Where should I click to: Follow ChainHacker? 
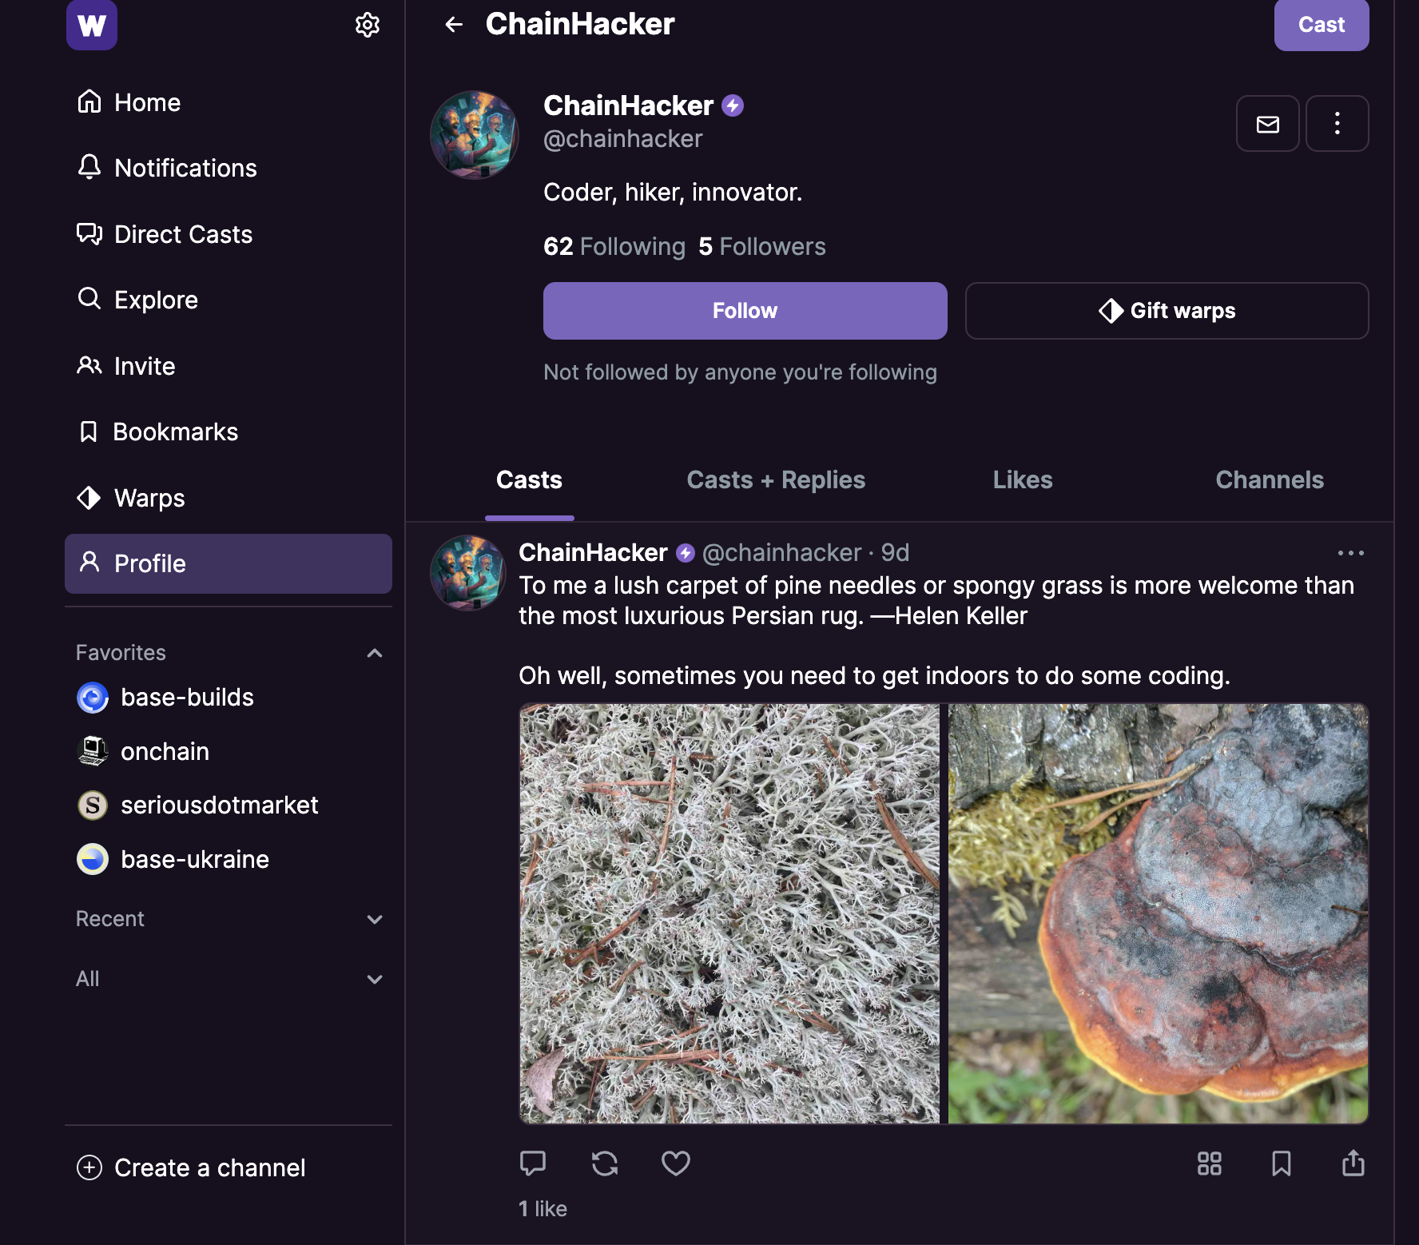coord(745,311)
